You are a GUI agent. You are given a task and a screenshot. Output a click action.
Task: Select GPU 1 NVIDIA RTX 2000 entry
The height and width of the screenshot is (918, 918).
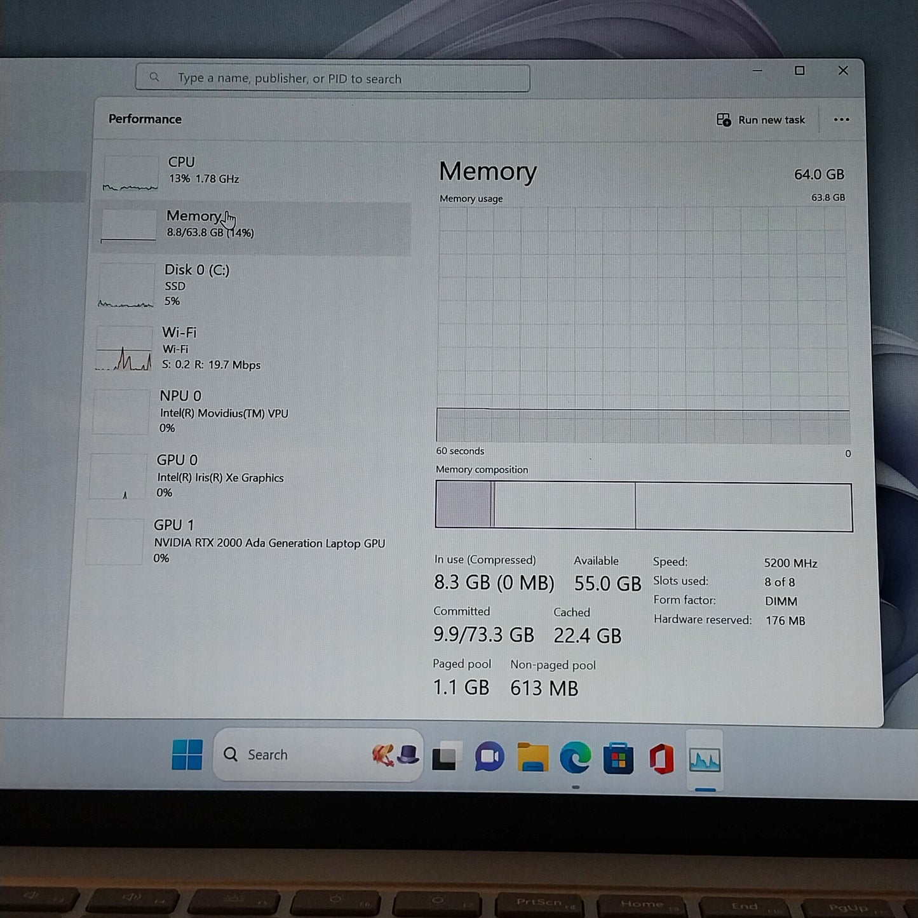[245, 541]
